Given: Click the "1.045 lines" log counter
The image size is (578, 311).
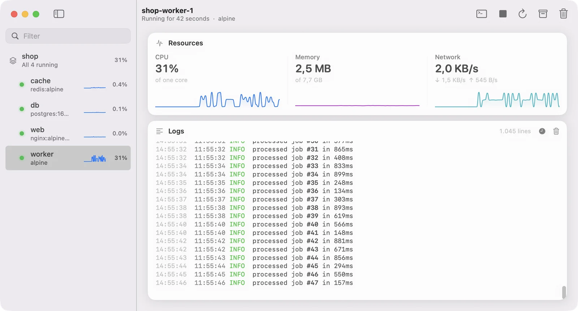Looking at the screenshot, I should click(515, 131).
